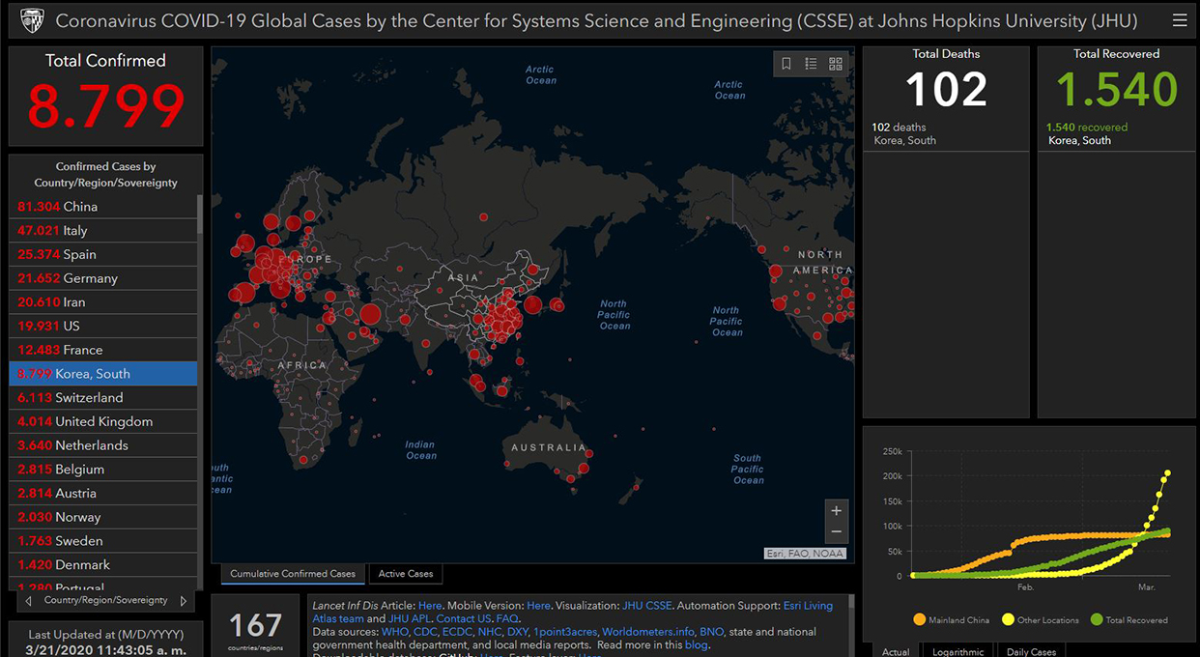
Task: Select Iran in the confirmed cases list
Action: pos(103,301)
